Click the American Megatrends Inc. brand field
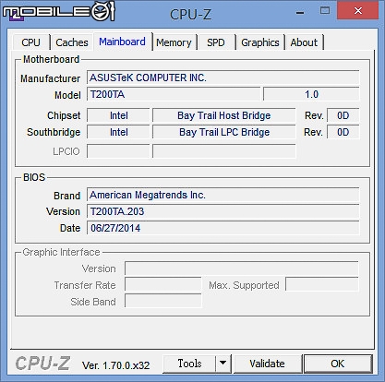Viewport: 385px width, 382px height. (x=223, y=195)
